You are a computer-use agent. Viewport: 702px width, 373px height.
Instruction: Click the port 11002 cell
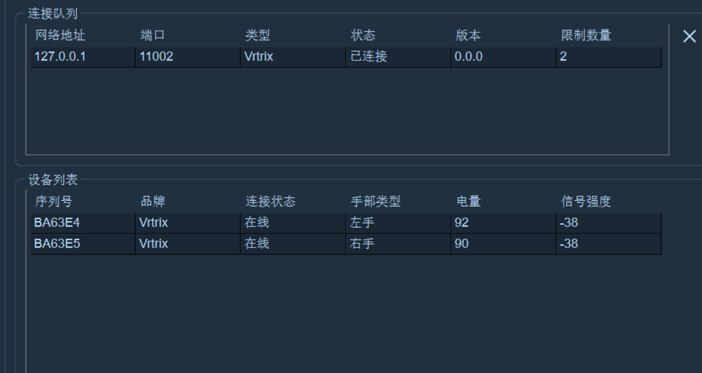188,57
